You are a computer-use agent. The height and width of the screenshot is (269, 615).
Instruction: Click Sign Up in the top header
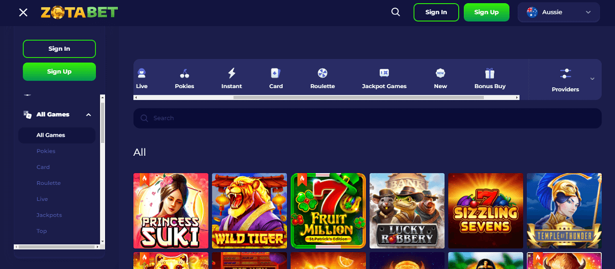tap(486, 12)
